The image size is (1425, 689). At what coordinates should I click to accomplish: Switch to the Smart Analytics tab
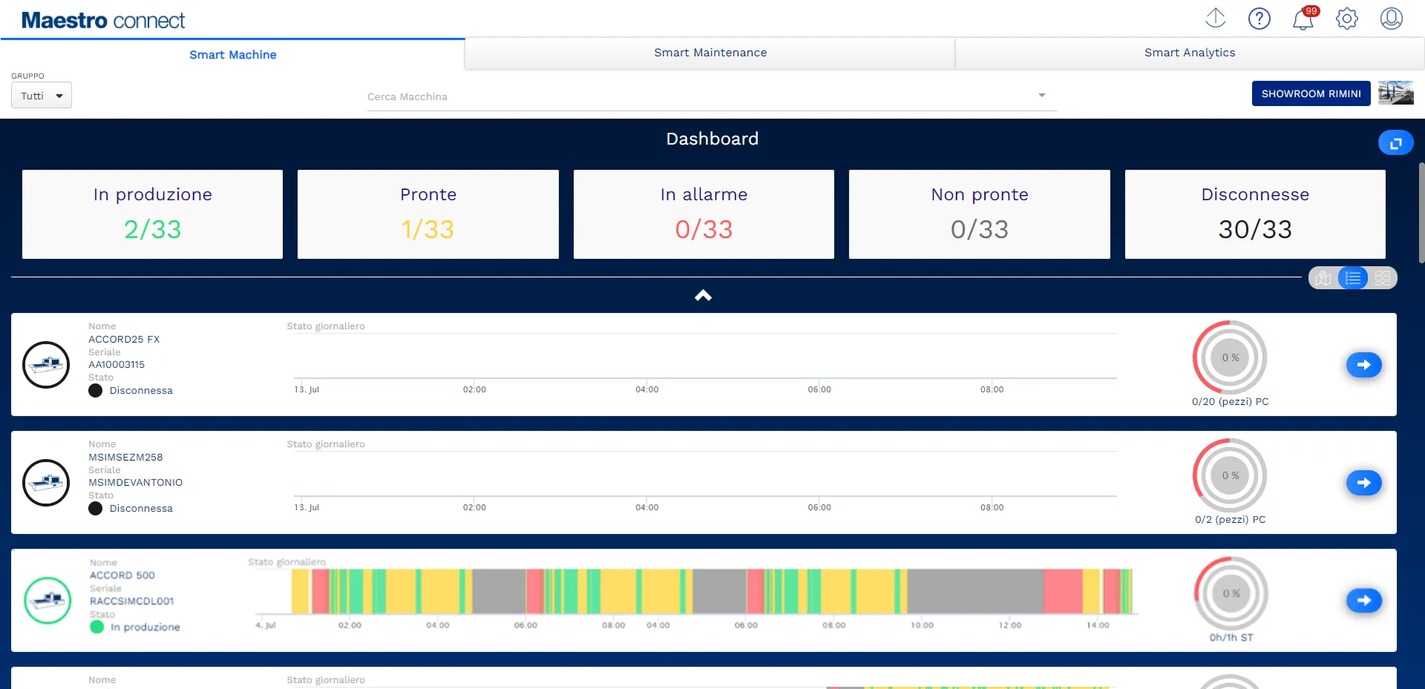click(x=1190, y=53)
